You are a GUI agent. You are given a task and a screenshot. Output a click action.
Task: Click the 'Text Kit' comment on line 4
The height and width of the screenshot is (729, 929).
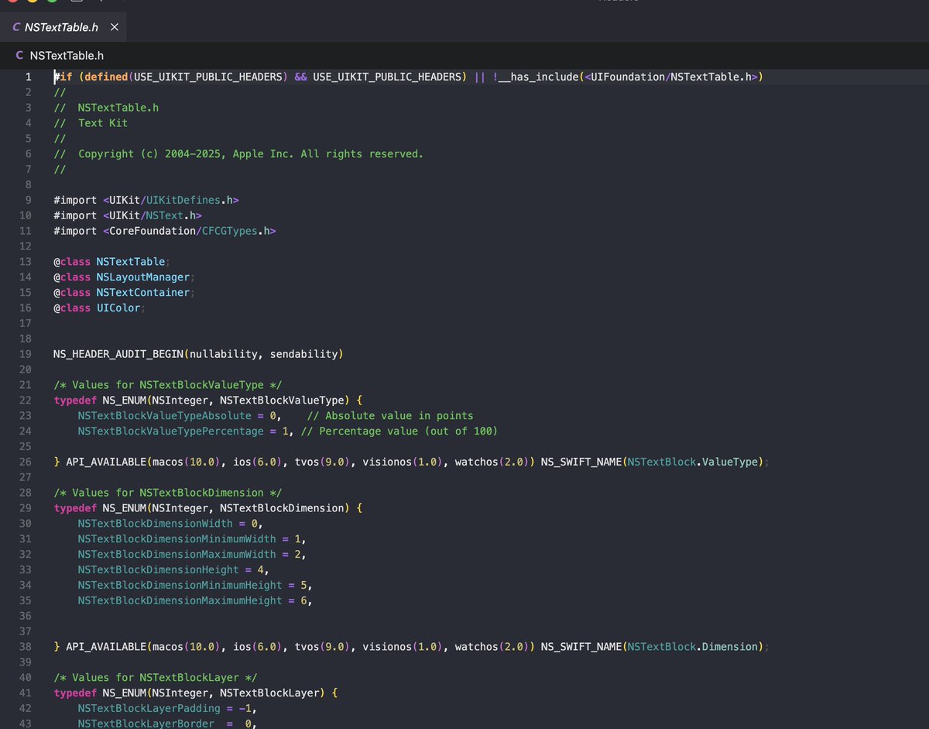[x=103, y=122]
